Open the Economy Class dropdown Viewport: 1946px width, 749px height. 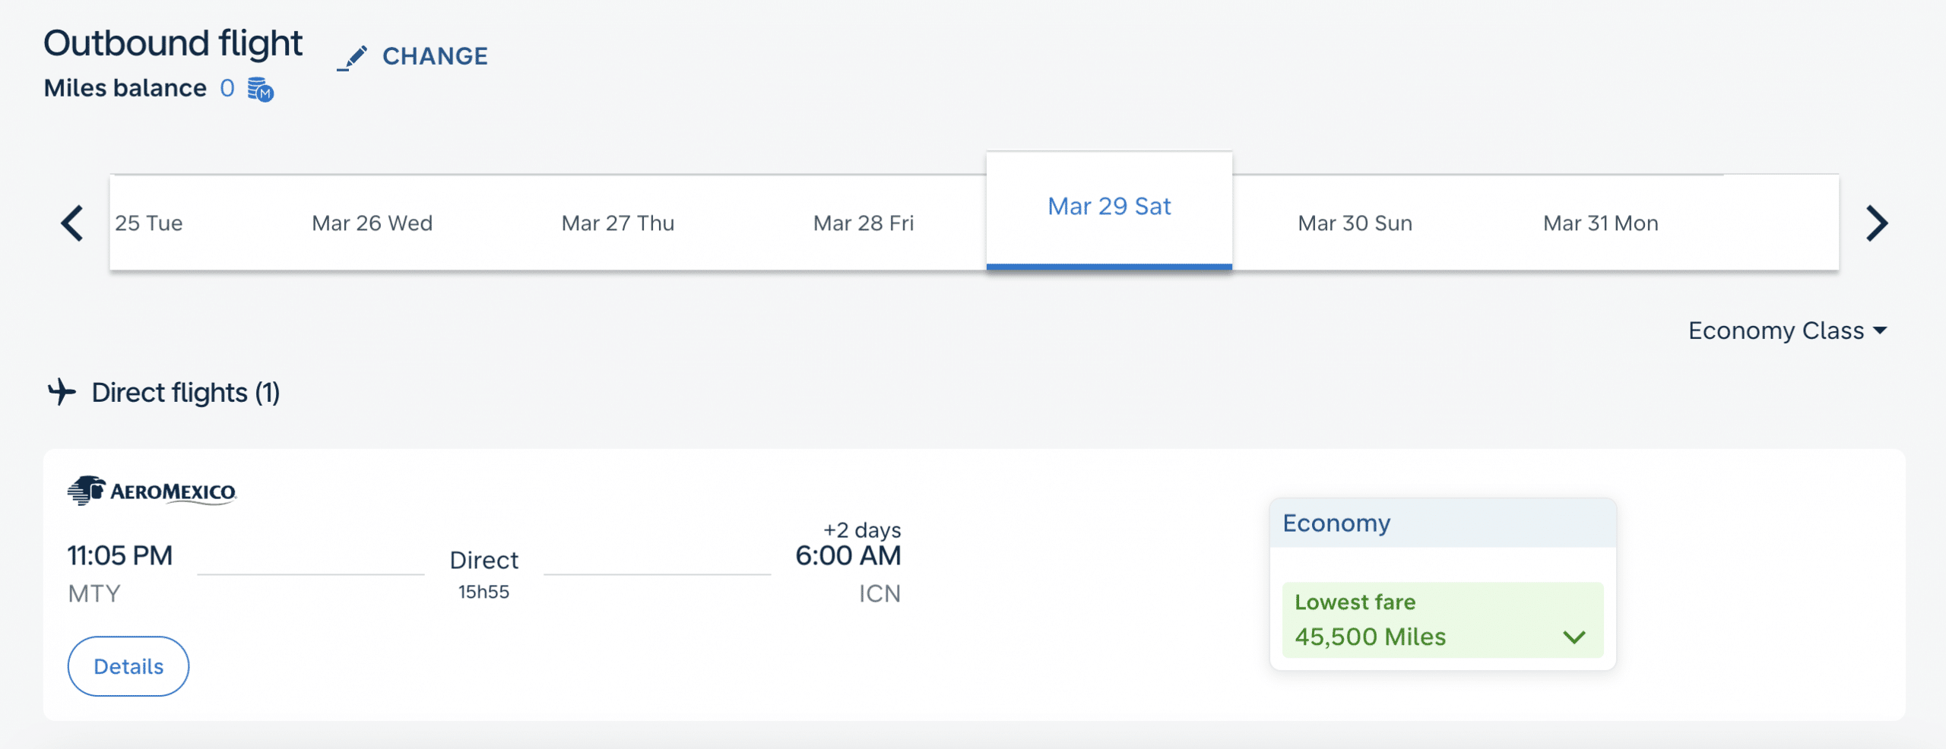click(1786, 330)
